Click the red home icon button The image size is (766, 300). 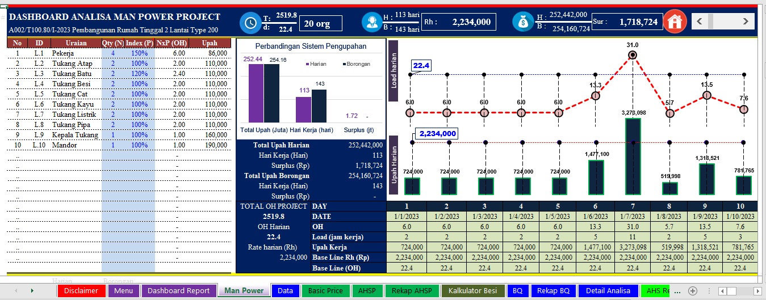coord(675,22)
